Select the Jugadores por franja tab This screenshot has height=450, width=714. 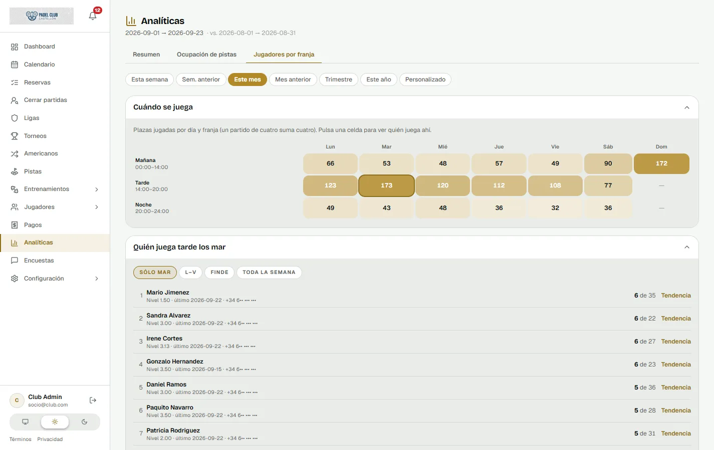(284, 54)
